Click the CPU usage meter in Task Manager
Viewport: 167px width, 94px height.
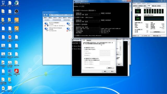[x=138, y=11]
